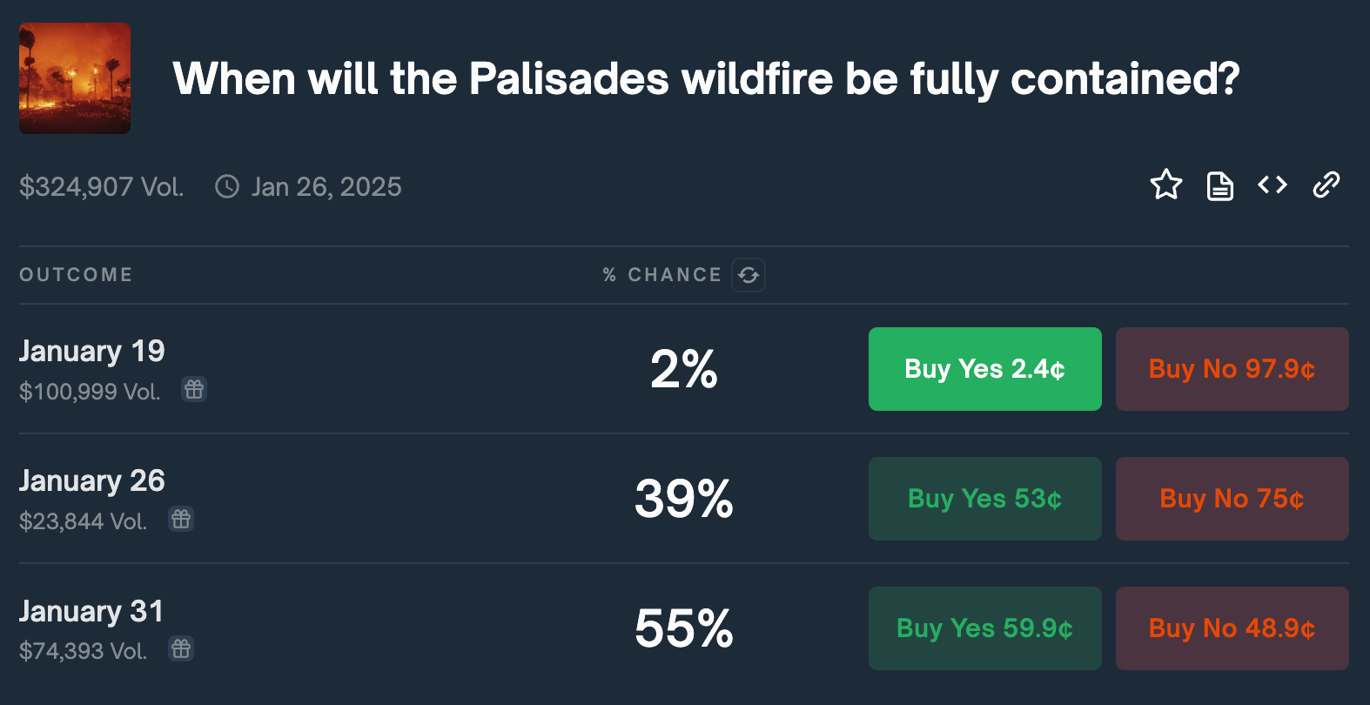Buy No at 97.9¢ for January 19
The image size is (1370, 705).
point(1232,369)
